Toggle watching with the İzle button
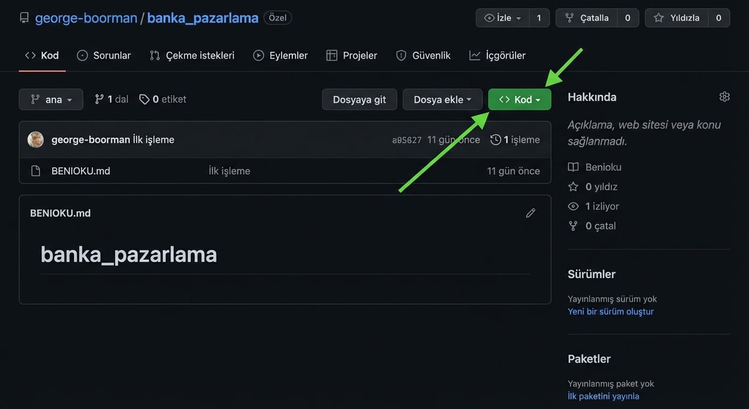749x409 pixels. 503,18
